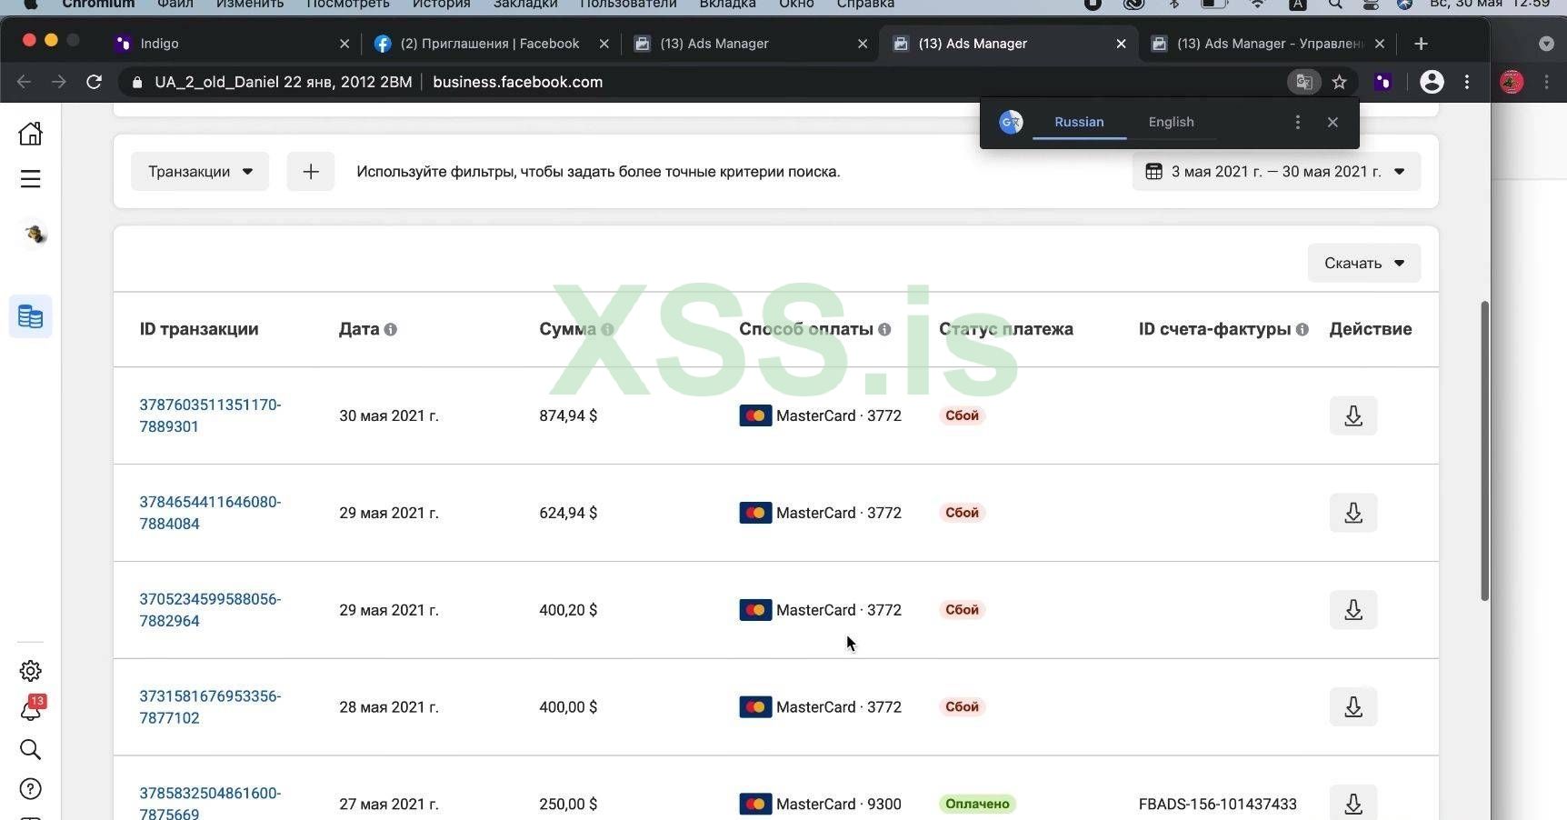1567x820 pixels.
Task: Click the browser forward arrow
Action: tap(59, 82)
